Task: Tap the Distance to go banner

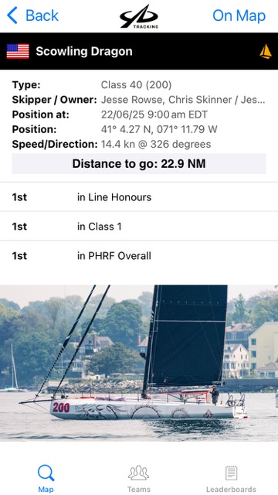Action: (139, 164)
